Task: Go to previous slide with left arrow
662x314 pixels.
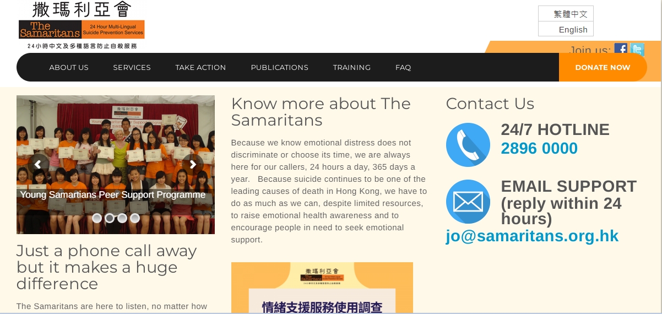Action: (x=39, y=164)
